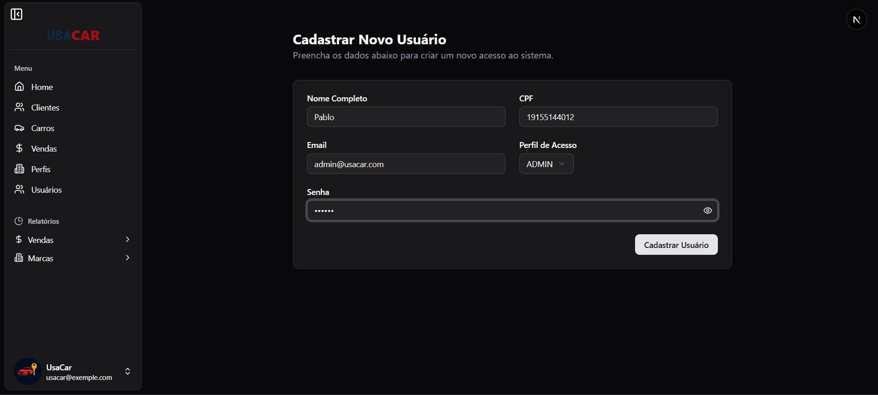Open the Marcas reports menu item
878x395 pixels.
[41, 258]
